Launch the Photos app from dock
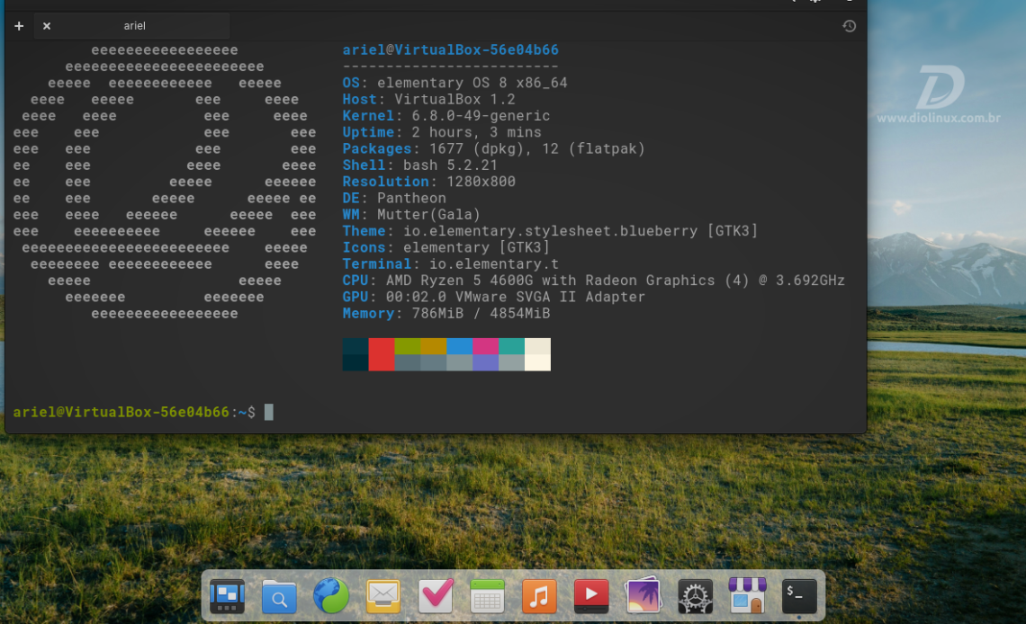The height and width of the screenshot is (624, 1026). tap(643, 596)
